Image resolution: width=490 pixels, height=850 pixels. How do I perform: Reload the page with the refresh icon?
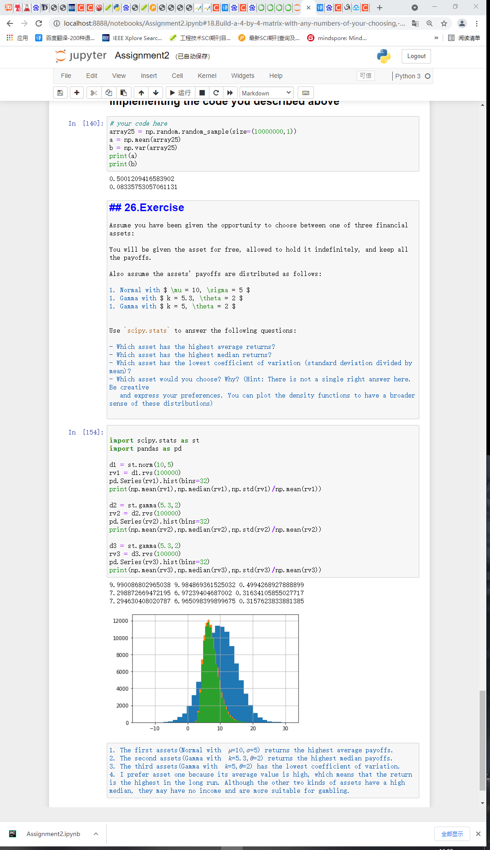[39, 23]
